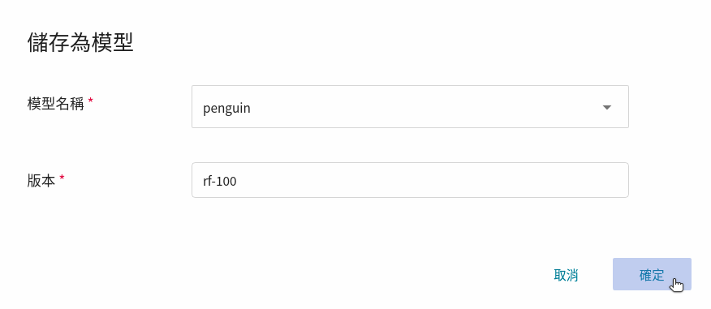The width and height of the screenshot is (711, 309).
Task: Click empty area right of rf-100 text
Action: coord(431,180)
